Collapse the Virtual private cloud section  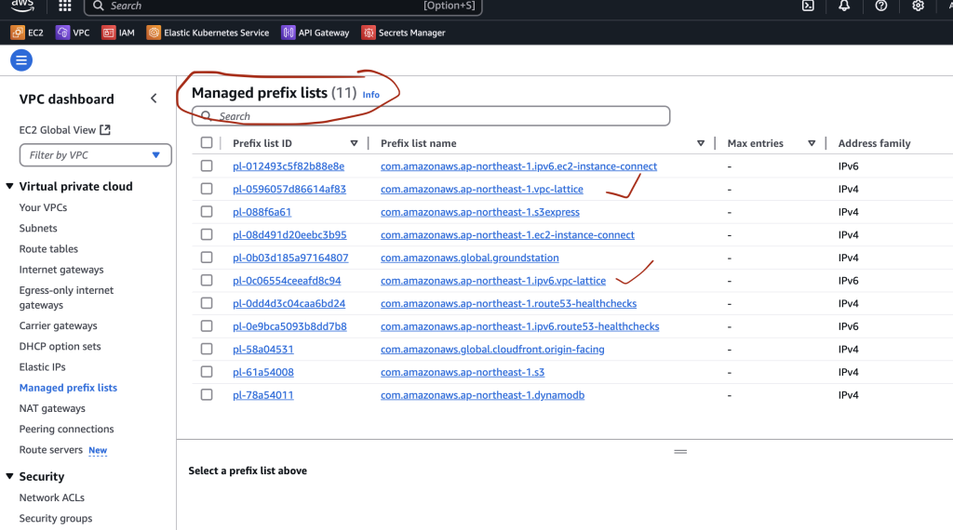click(10, 186)
